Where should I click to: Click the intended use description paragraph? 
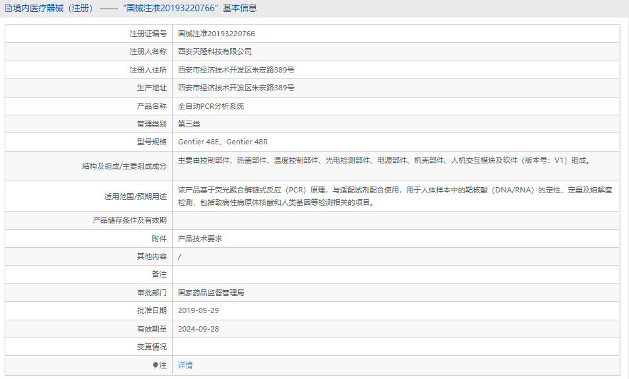coord(394,196)
